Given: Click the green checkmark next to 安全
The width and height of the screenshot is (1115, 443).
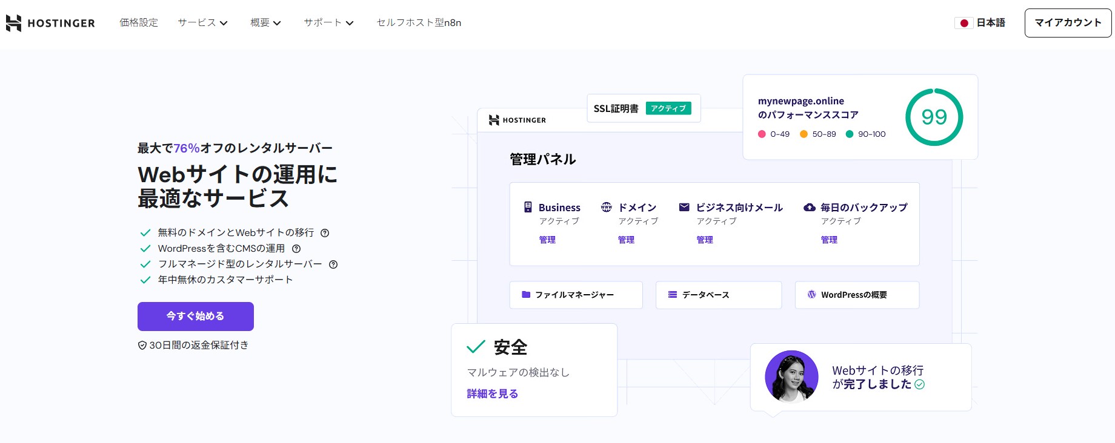Looking at the screenshot, I should pyautogui.click(x=476, y=347).
